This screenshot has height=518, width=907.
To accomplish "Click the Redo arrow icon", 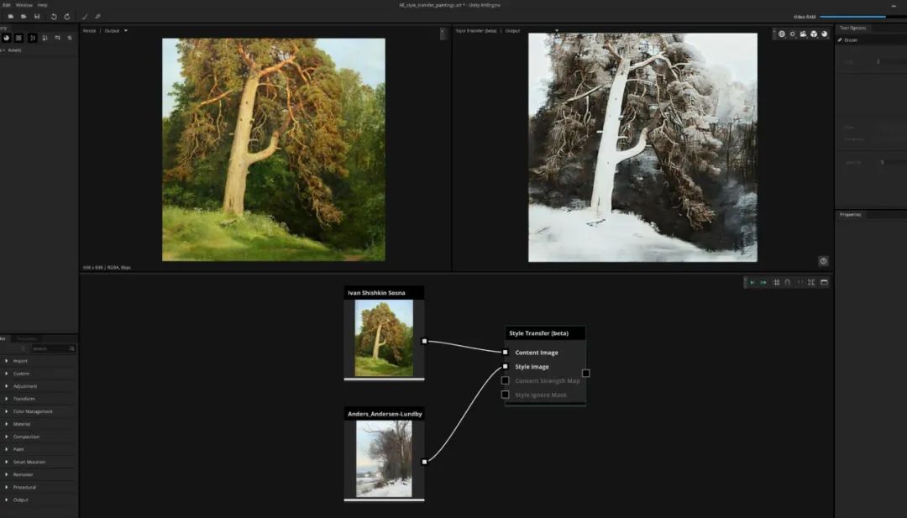I will click(67, 16).
